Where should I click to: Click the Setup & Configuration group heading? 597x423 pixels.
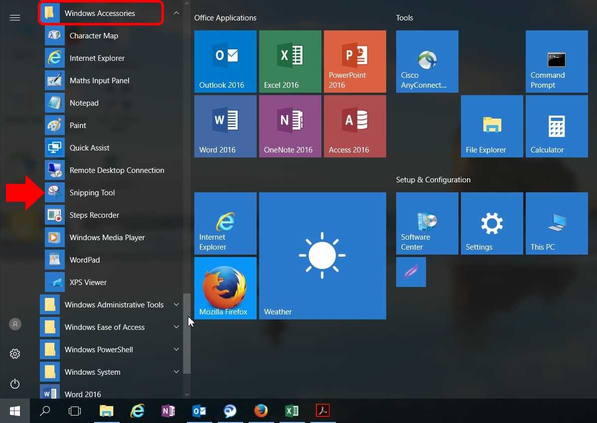tap(433, 180)
